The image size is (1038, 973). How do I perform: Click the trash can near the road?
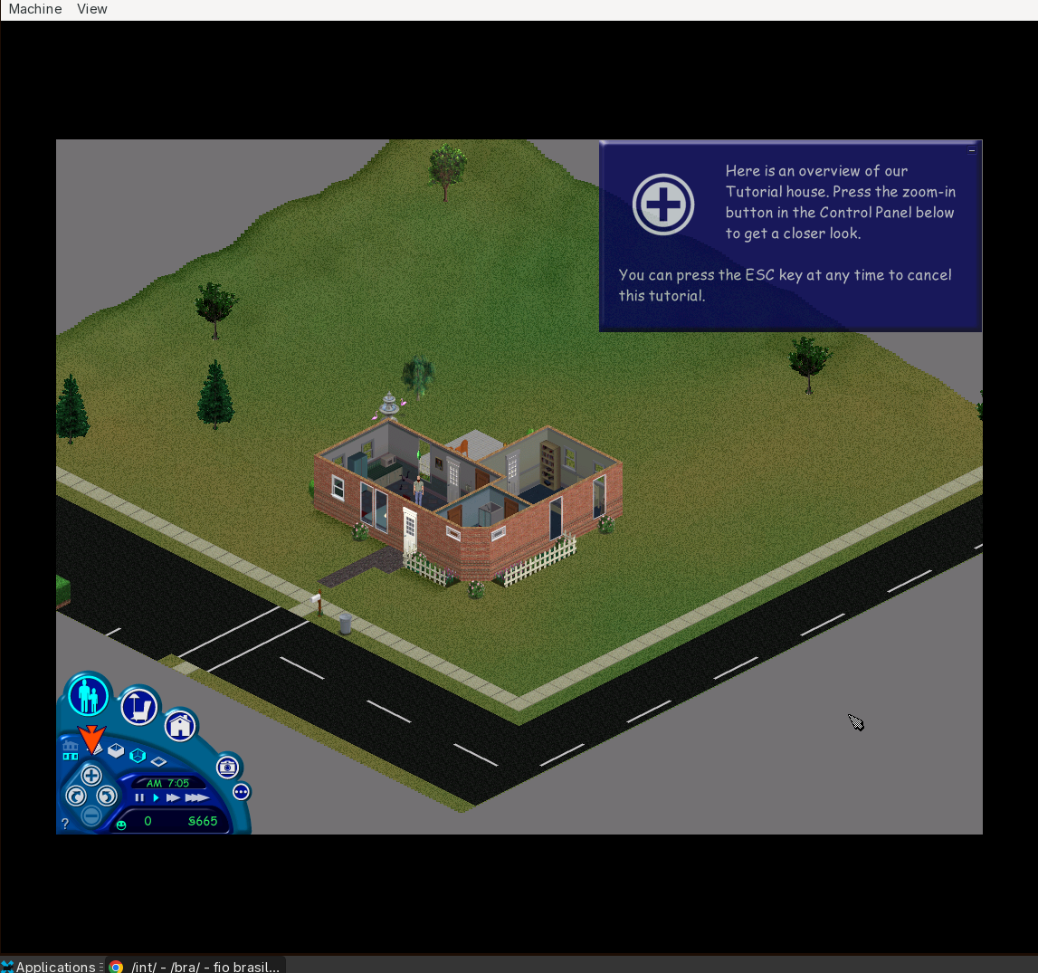point(346,624)
